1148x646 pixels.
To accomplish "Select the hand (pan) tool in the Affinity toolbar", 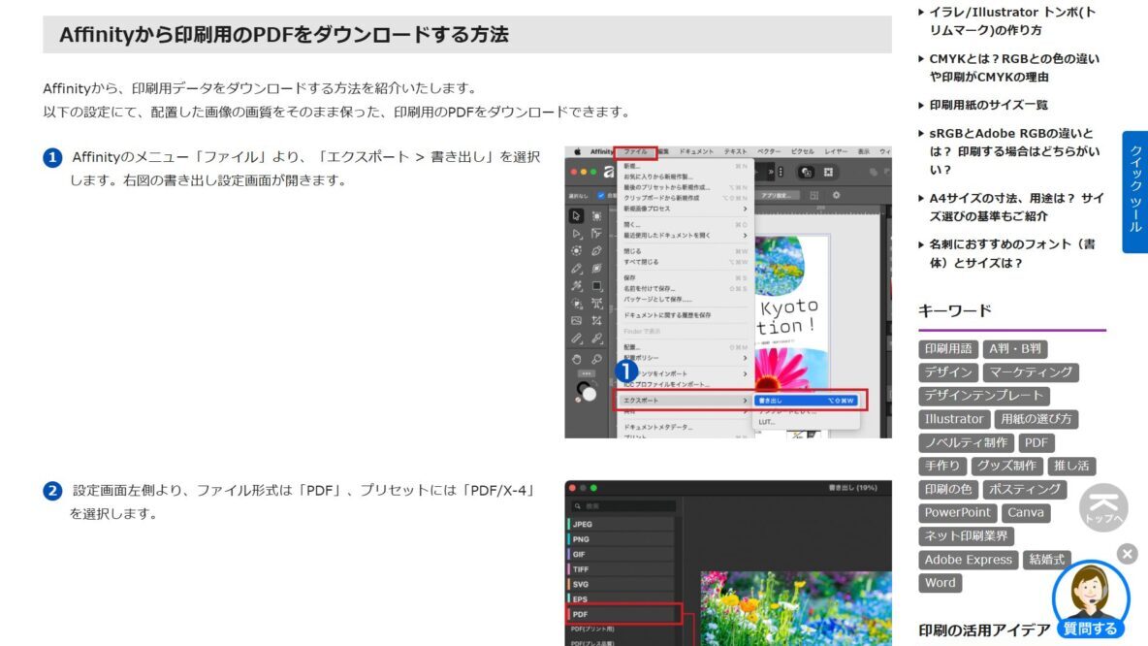I will click(577, 358).
